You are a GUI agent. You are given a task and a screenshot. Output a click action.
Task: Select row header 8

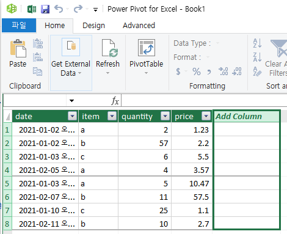[x=7, y=224]
